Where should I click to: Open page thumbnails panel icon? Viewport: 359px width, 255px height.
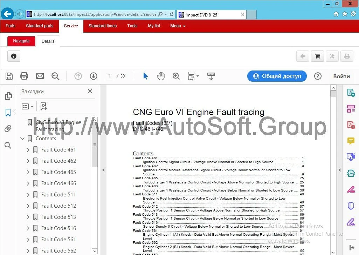point(8,96)
